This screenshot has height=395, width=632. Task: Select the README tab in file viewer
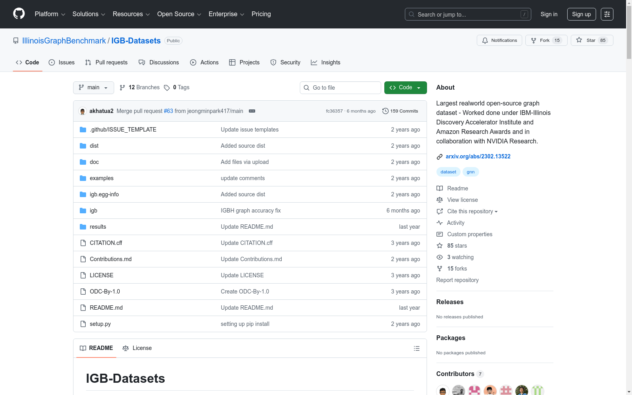[x=96, y=348]
